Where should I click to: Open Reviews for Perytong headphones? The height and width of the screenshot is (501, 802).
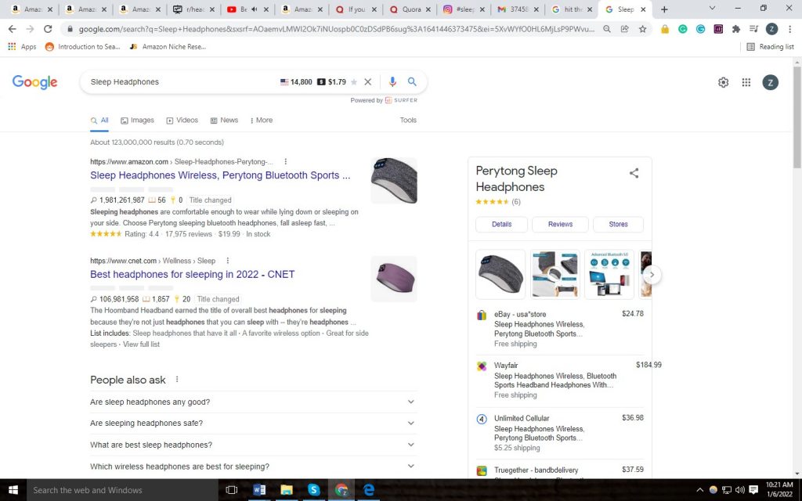tap(560, 224)
